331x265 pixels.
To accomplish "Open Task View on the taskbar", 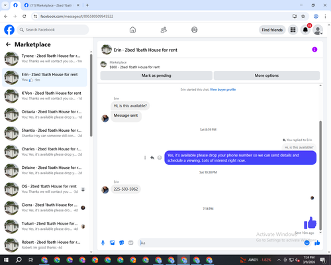I will tap(31, 260).
